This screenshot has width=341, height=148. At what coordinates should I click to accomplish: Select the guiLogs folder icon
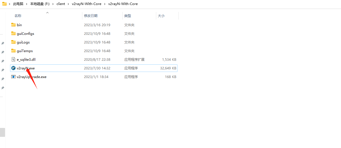[x=13, y=42]
